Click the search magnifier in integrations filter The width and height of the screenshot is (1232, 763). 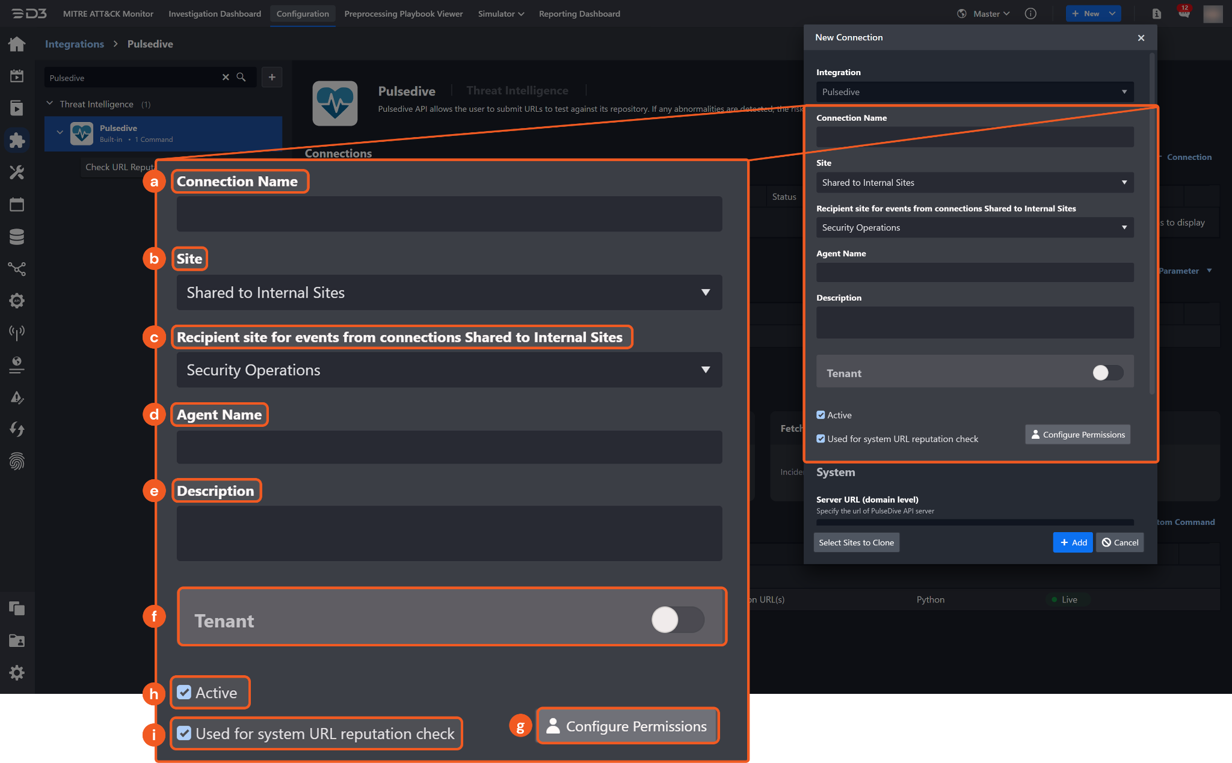coord(241,78)
